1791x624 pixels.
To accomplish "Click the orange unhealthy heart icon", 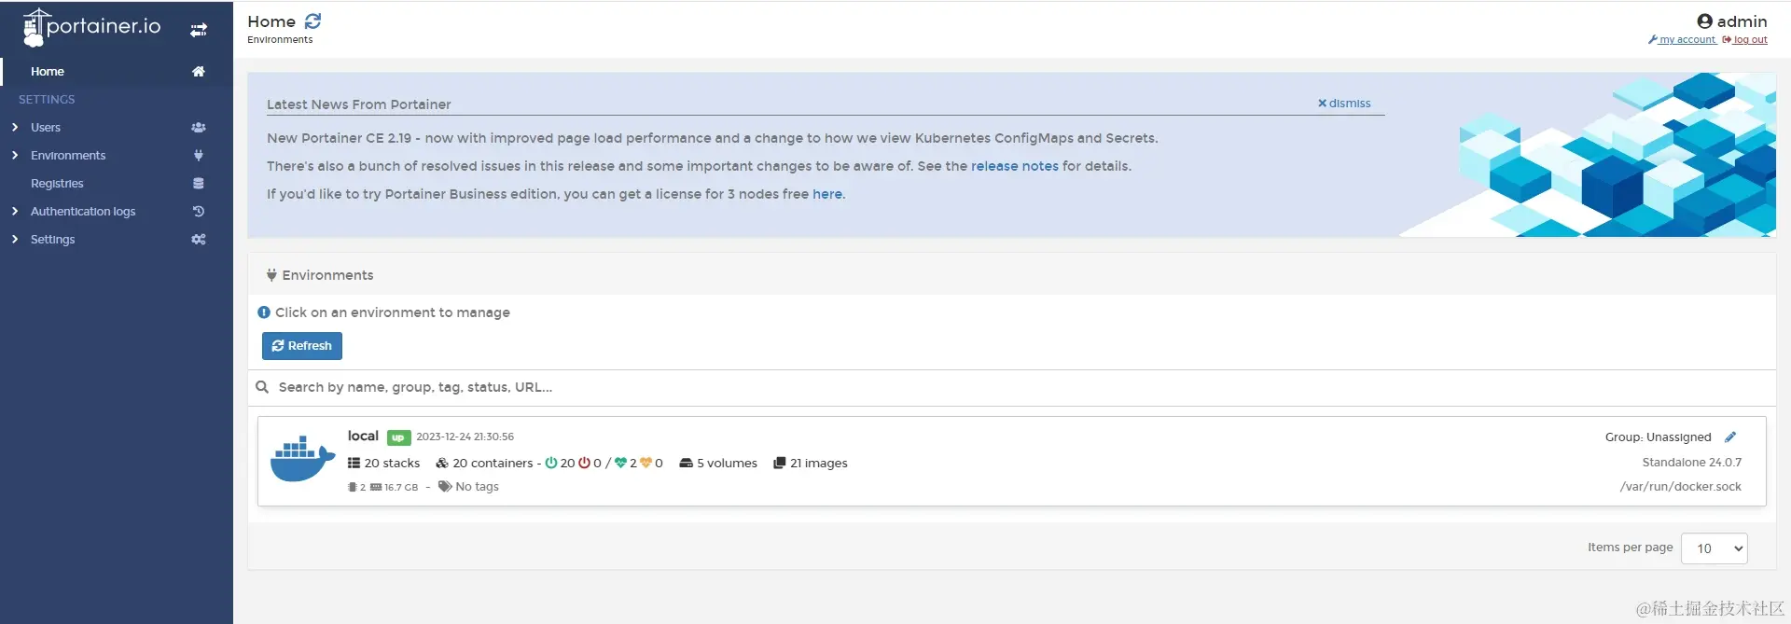I will (x=646, y=463).
